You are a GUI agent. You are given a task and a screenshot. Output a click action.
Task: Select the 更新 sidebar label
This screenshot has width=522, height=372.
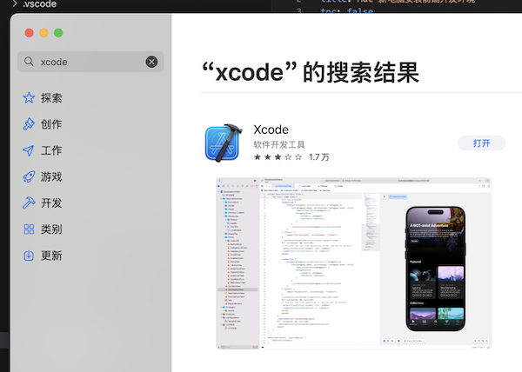[x=51, y=256]
